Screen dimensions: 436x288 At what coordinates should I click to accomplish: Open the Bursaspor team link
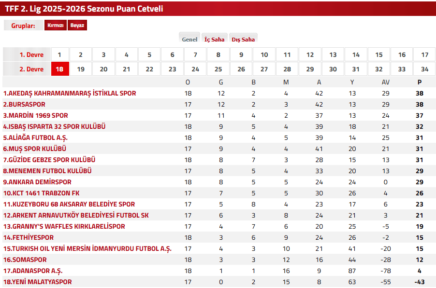24,104
